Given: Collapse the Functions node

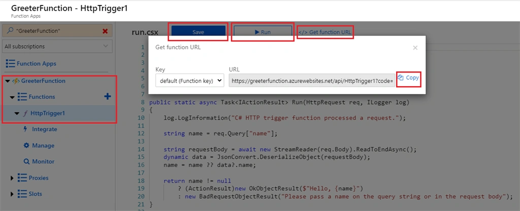Looking at the screenshot, I should [12, 97].
